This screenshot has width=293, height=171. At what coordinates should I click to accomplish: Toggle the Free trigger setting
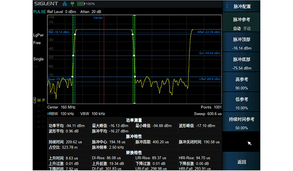coord(37,43)
